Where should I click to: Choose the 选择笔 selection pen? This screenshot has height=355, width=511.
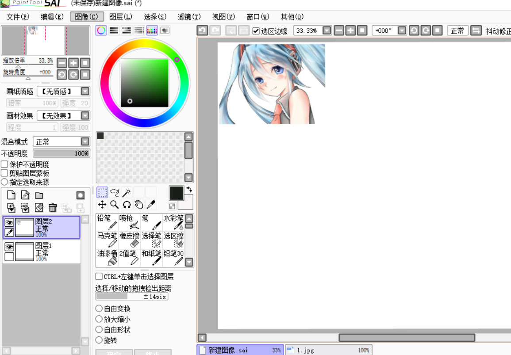[x=152, y=240]
